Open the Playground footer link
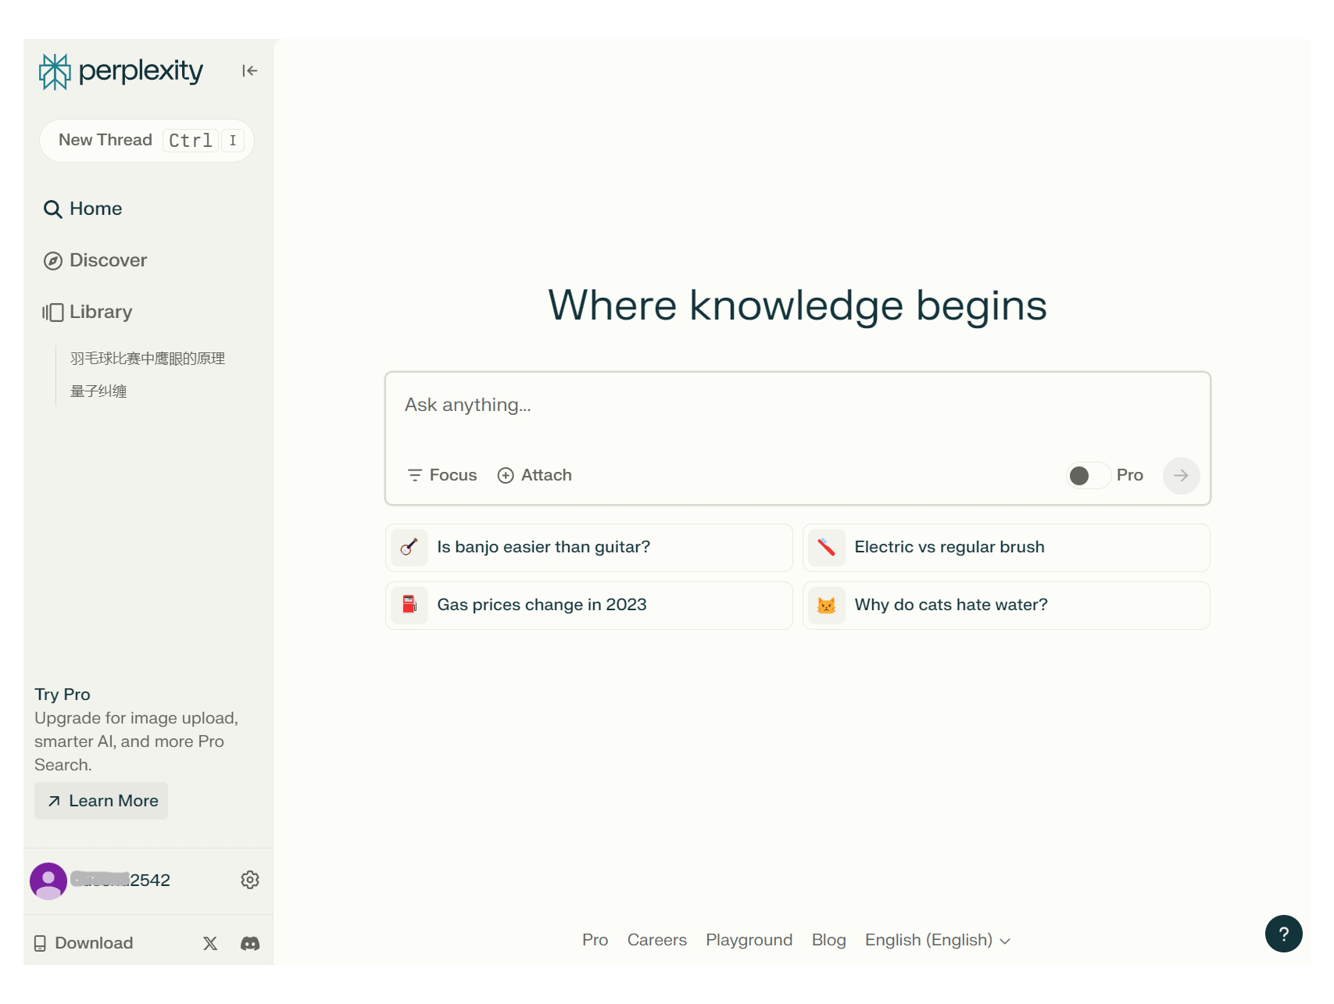The image size is (1334, 1004). (x=749, y=940)
